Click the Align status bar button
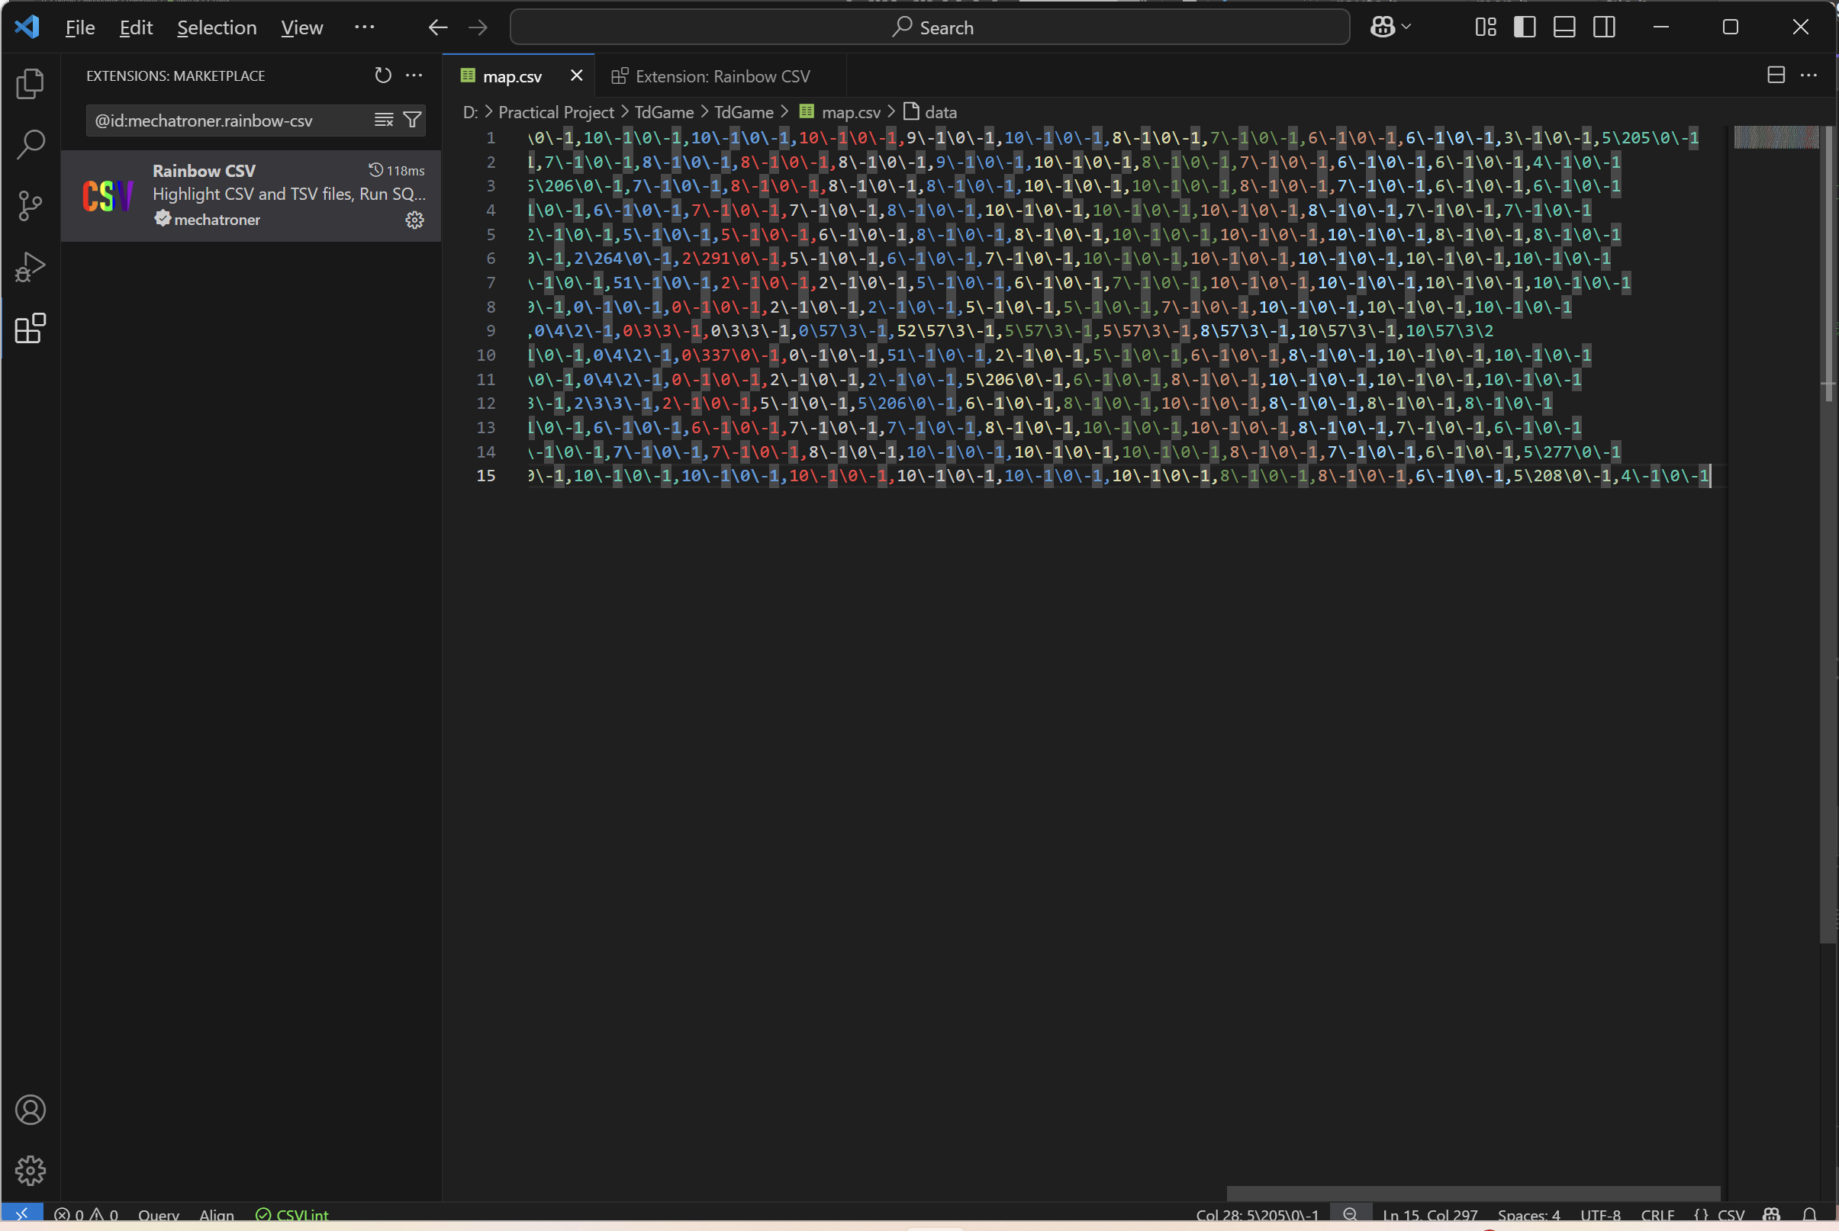This screenshot has height=1231, width=1839. coord(217,1214)
